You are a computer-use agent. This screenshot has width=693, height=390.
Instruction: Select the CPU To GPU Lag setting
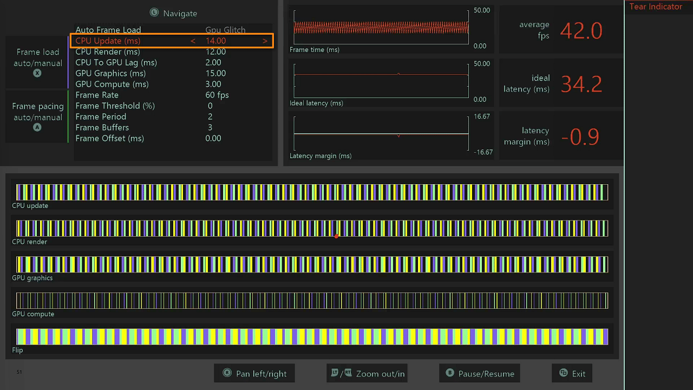pos(173,62)
